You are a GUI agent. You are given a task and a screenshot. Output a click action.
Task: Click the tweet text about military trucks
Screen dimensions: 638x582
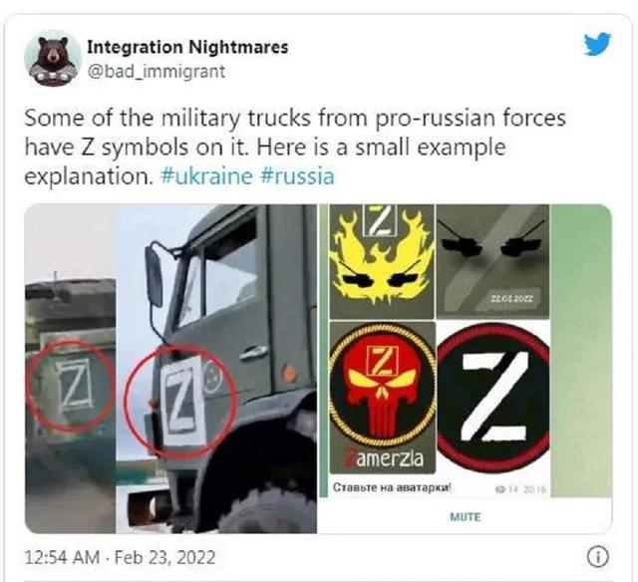click(x=295, y=146)
